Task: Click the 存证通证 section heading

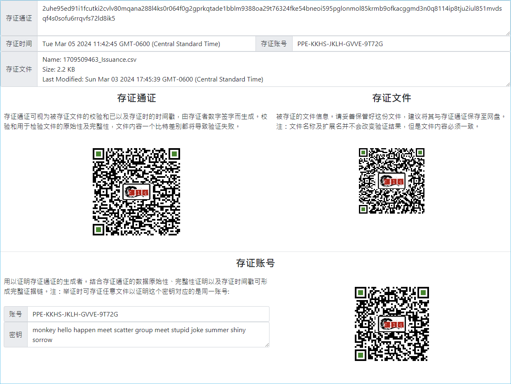Action: [x=136, y=98]
